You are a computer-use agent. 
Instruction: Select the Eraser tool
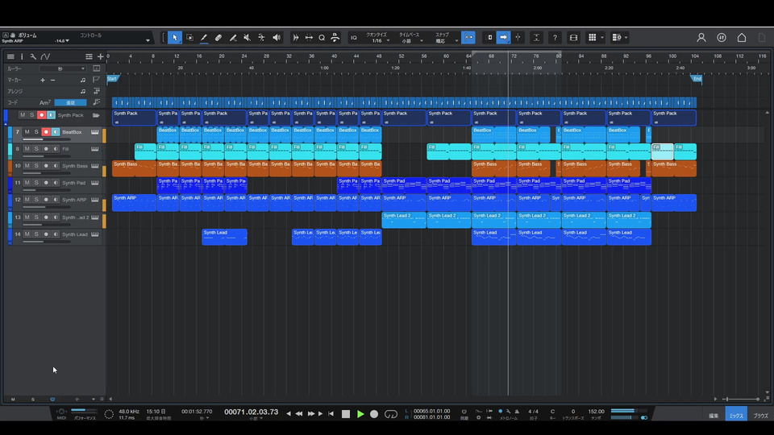pos(218,38)
